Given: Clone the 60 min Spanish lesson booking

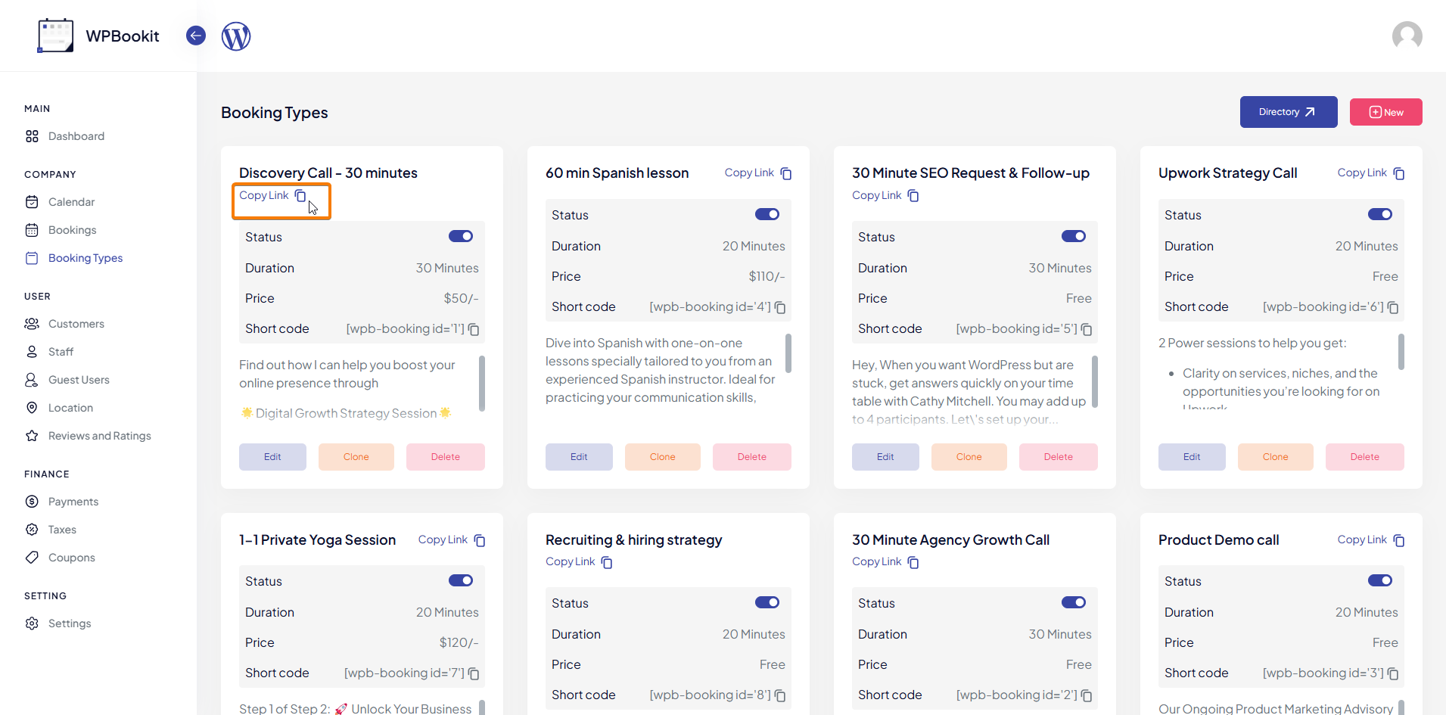Looking at the screenshot, I should 662,457.
